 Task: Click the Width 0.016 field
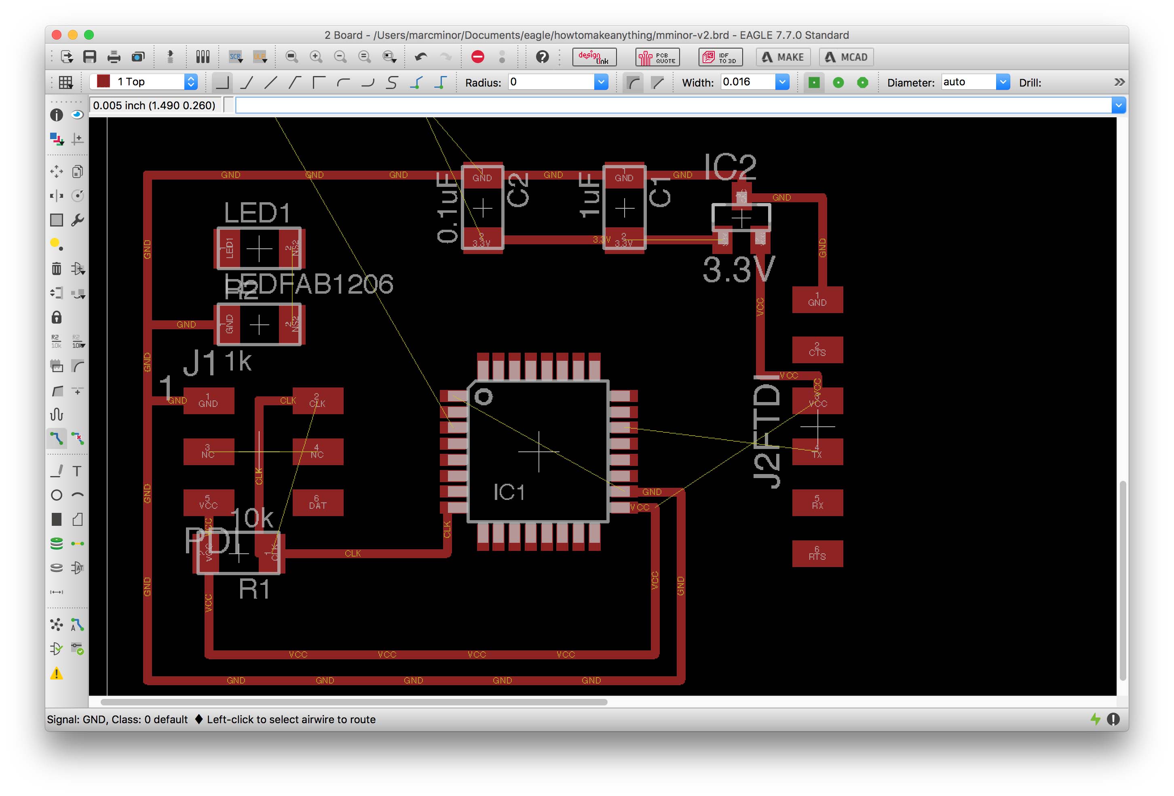tap(748, 82)
